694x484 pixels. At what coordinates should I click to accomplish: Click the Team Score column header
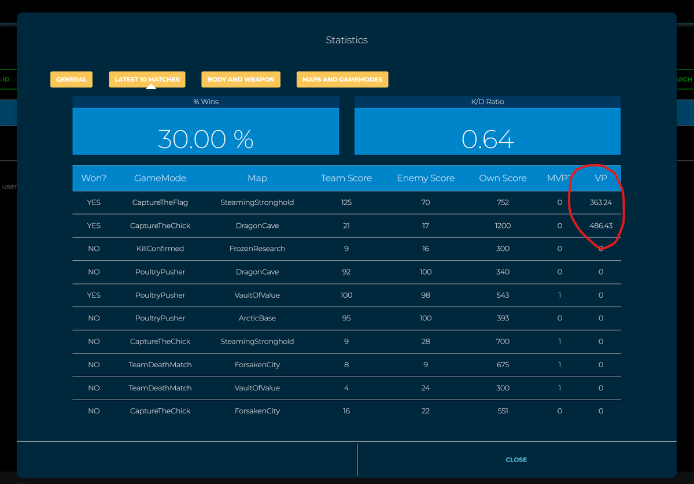point(346,178)
